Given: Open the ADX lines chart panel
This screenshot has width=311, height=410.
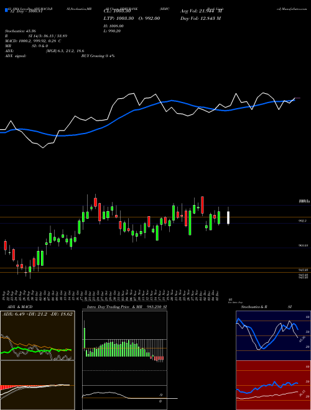Looking at the screenshot, I should click(37, 335).
